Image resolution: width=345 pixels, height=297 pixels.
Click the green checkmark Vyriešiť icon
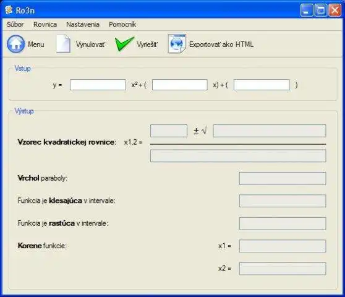coord(124,44)
